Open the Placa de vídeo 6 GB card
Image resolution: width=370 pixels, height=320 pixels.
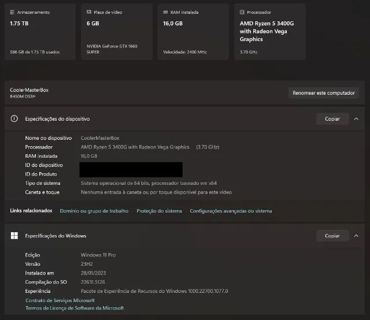(117, 32)
